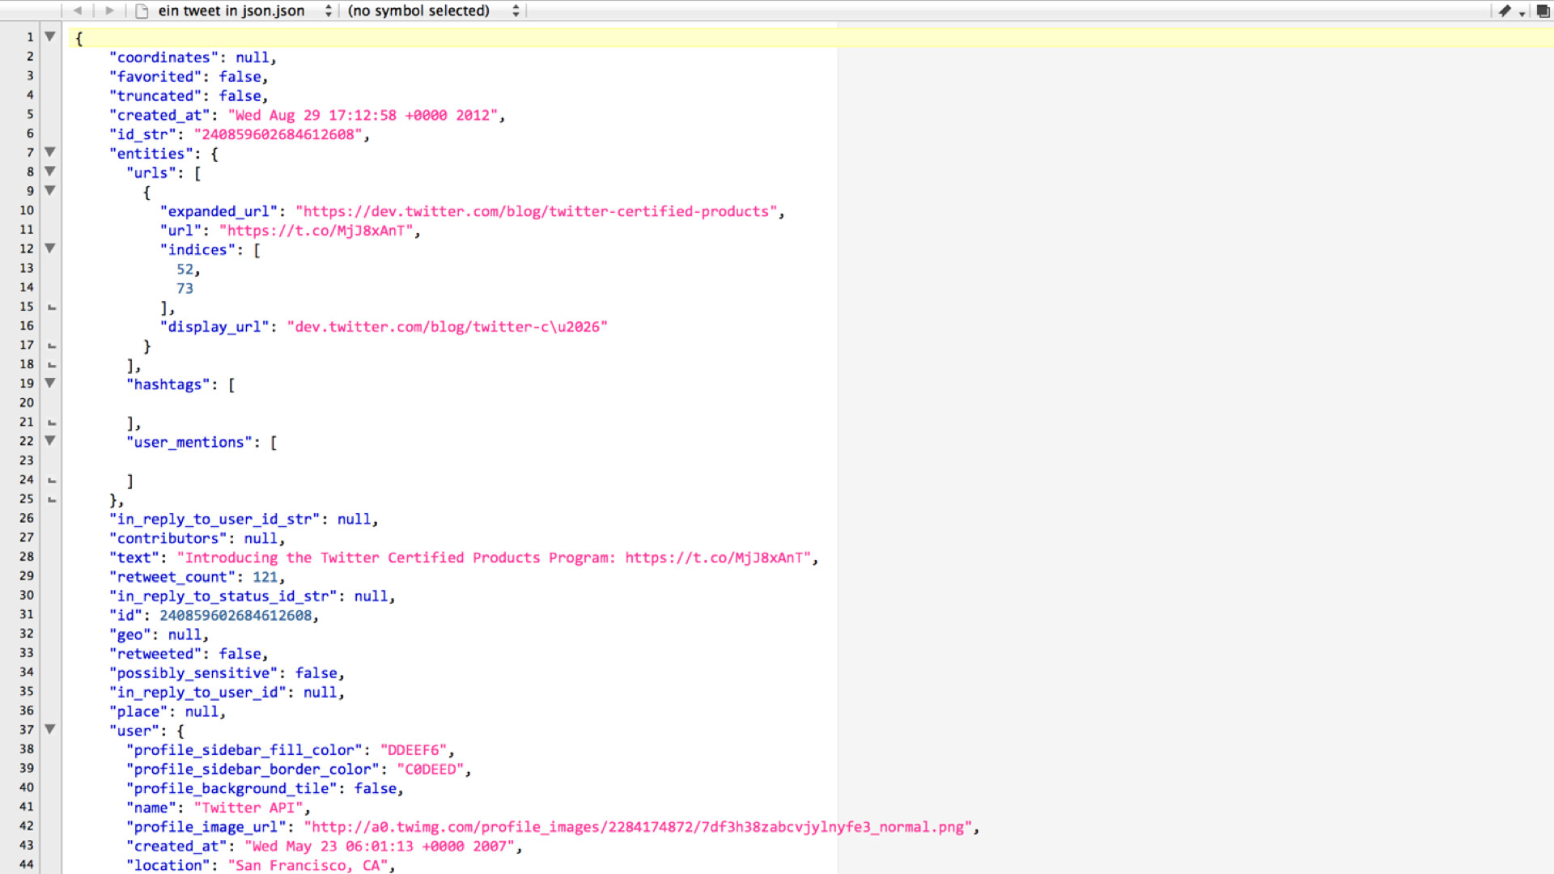Go back with the previous-document arrow
1554x874 pixels.
pos(78,11)
